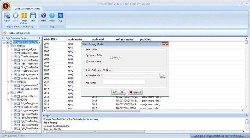Collapse the TRIGGERS tree node
Image resolution: width=250 pixels, height=138 pixels.
coord(8,100)
